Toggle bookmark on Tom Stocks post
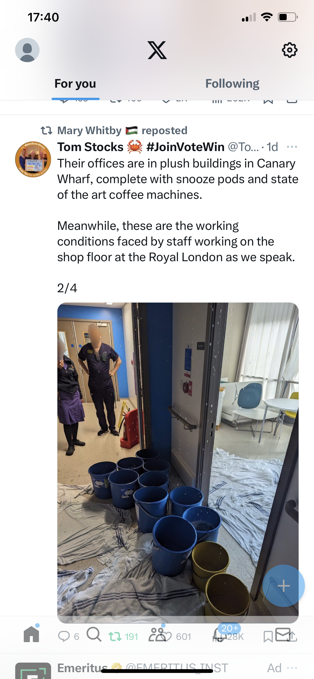Viewport: 314px width, 679px height. [x=268, y=637]
